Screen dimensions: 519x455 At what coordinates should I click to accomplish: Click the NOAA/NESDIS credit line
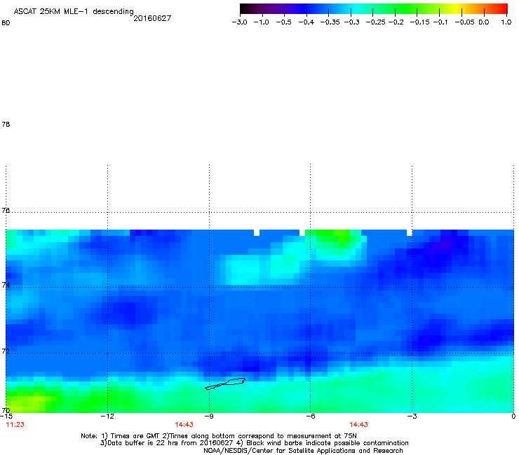pos(303,451)
